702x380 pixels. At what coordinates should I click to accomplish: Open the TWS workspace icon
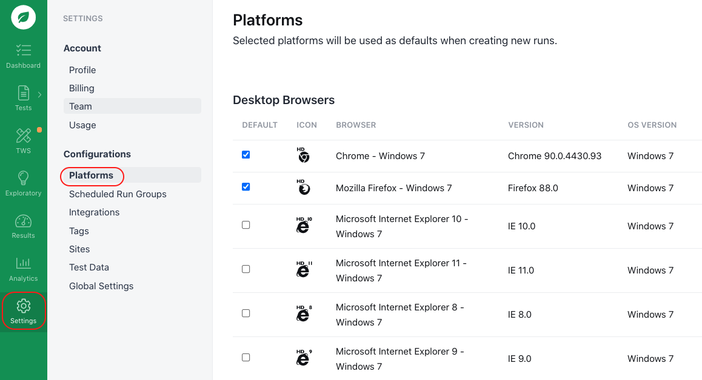click(x=23, y=140)
